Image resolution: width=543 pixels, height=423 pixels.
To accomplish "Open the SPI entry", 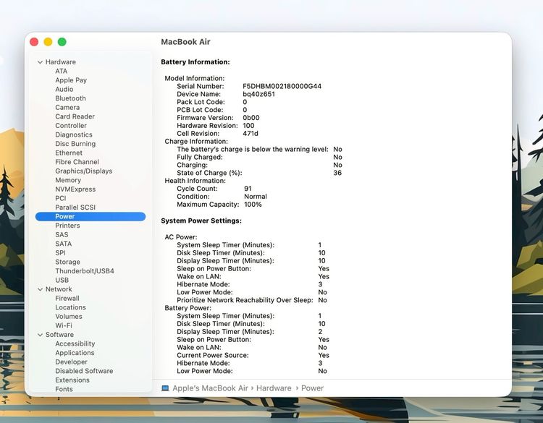I will tap(60, 253).
